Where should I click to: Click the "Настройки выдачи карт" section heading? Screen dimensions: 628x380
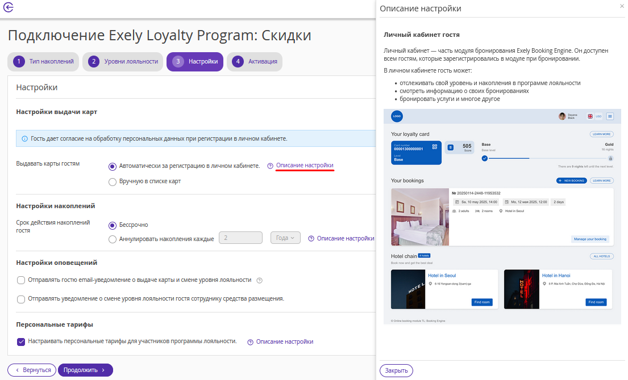coord(56,112)
